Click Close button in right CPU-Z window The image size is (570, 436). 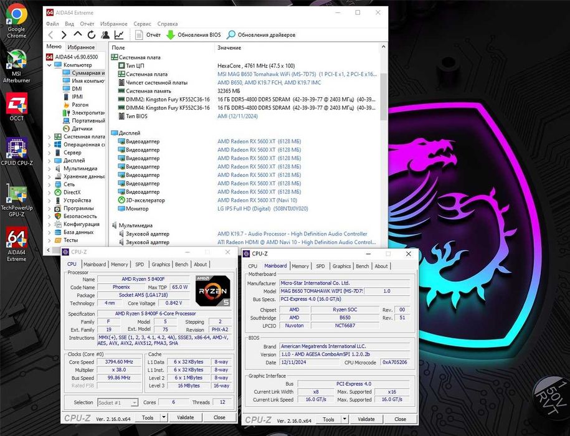click(400, 419)
